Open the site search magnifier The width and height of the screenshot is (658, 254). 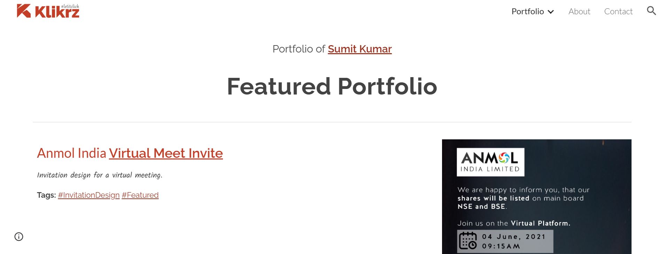click(x=651, y=11)
